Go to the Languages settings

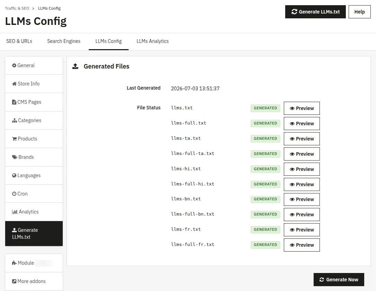coord(34,175)
